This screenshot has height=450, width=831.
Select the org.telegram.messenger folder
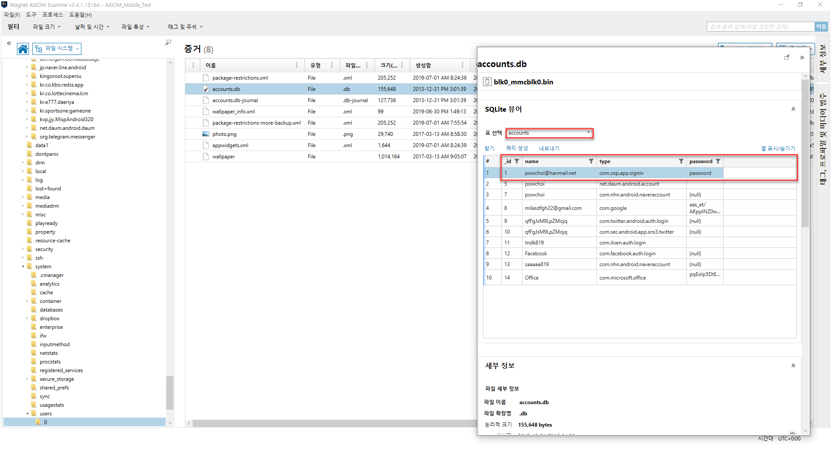point(68,137)
